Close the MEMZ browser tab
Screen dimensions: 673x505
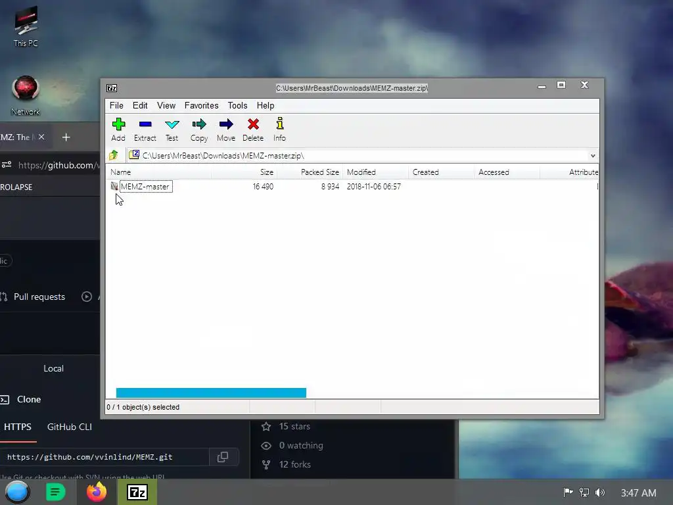[41, 137]
